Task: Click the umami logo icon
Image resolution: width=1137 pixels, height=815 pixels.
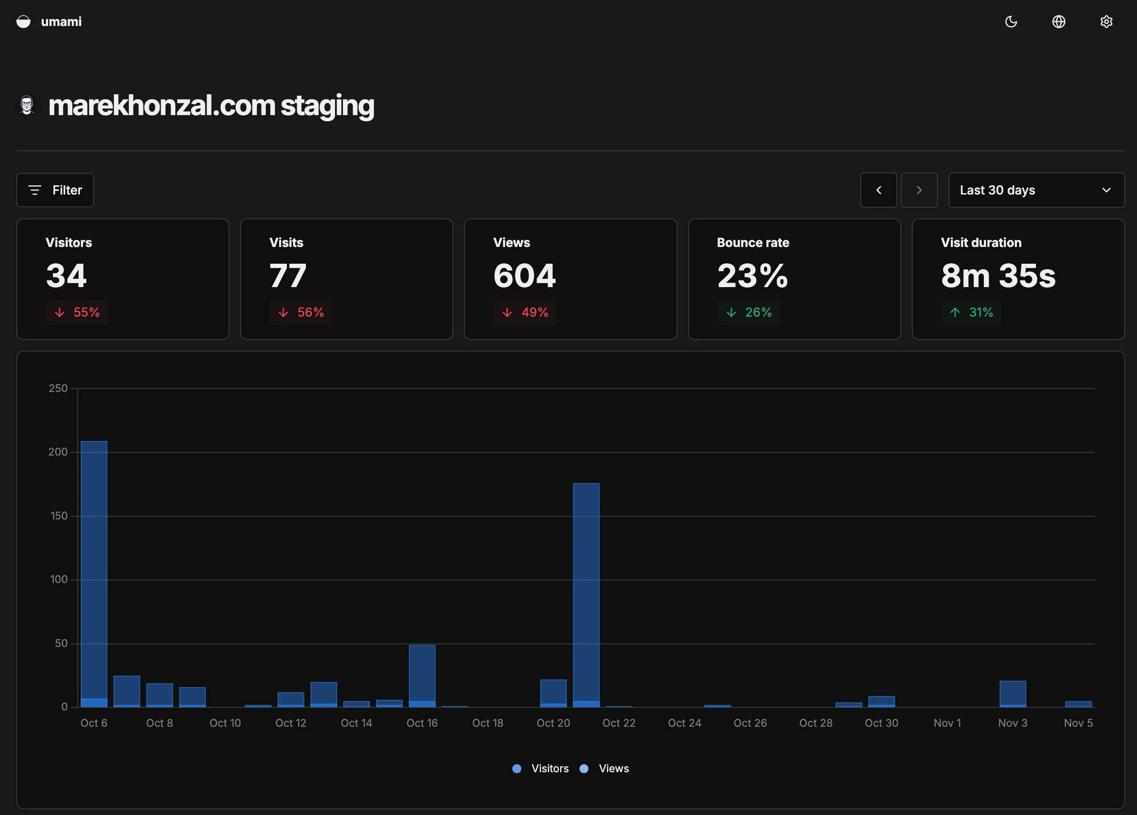Action: click(23, 22)
